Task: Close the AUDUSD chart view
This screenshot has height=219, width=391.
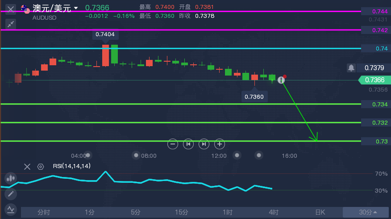Action: [x=11, y=8]
